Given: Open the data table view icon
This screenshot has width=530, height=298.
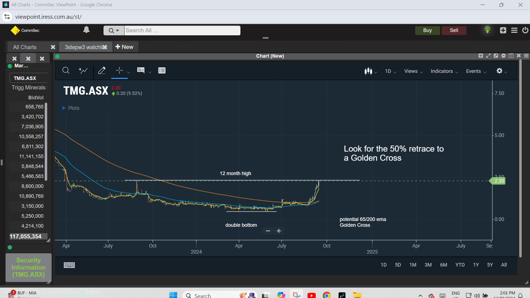Looking at the screenshot, I should pos(162,71).
